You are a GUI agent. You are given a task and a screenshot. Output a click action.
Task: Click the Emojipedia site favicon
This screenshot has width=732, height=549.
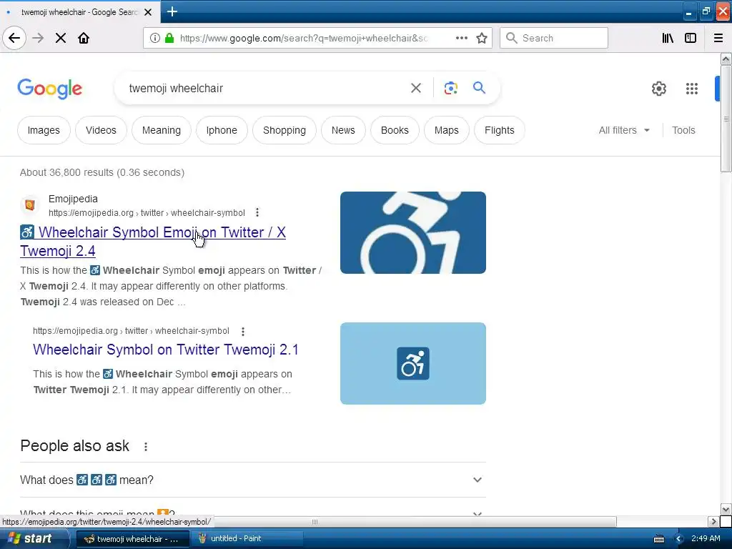(x=30, y=205)
